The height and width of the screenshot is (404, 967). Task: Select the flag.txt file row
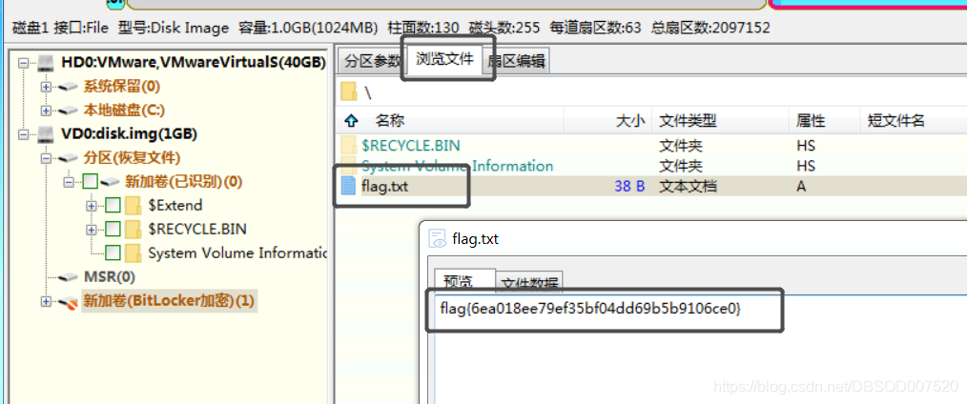[650, 186]
